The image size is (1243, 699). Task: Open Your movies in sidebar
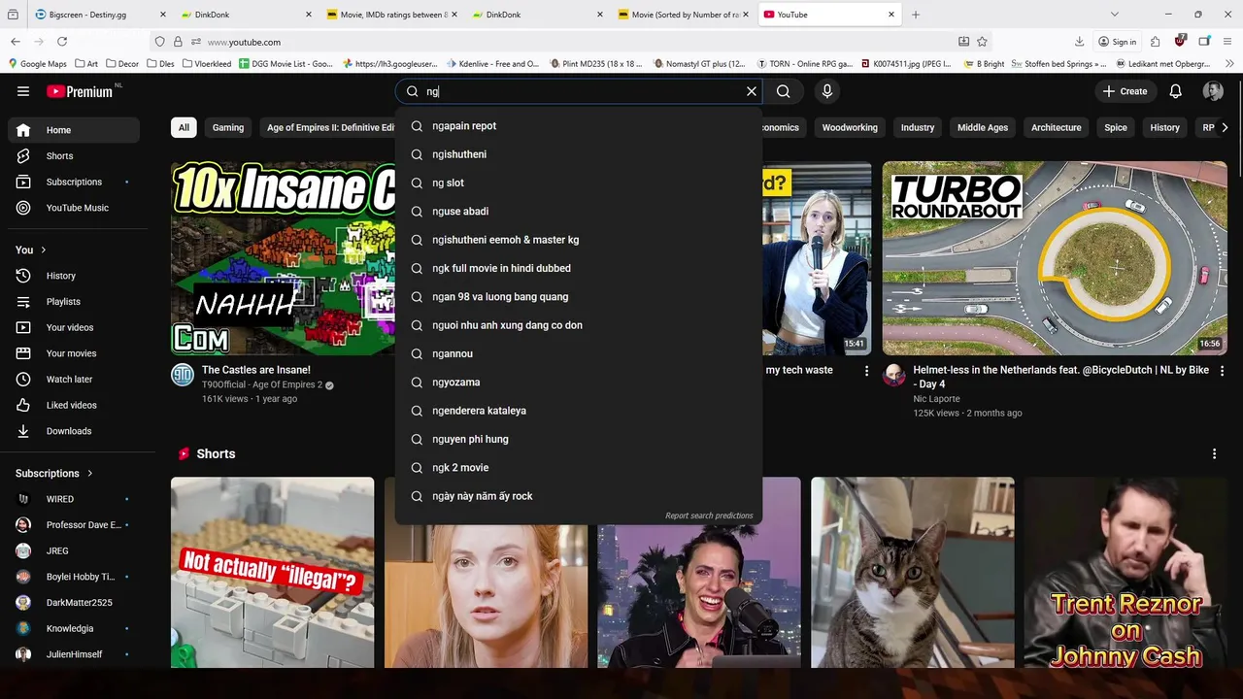(74, 353)
